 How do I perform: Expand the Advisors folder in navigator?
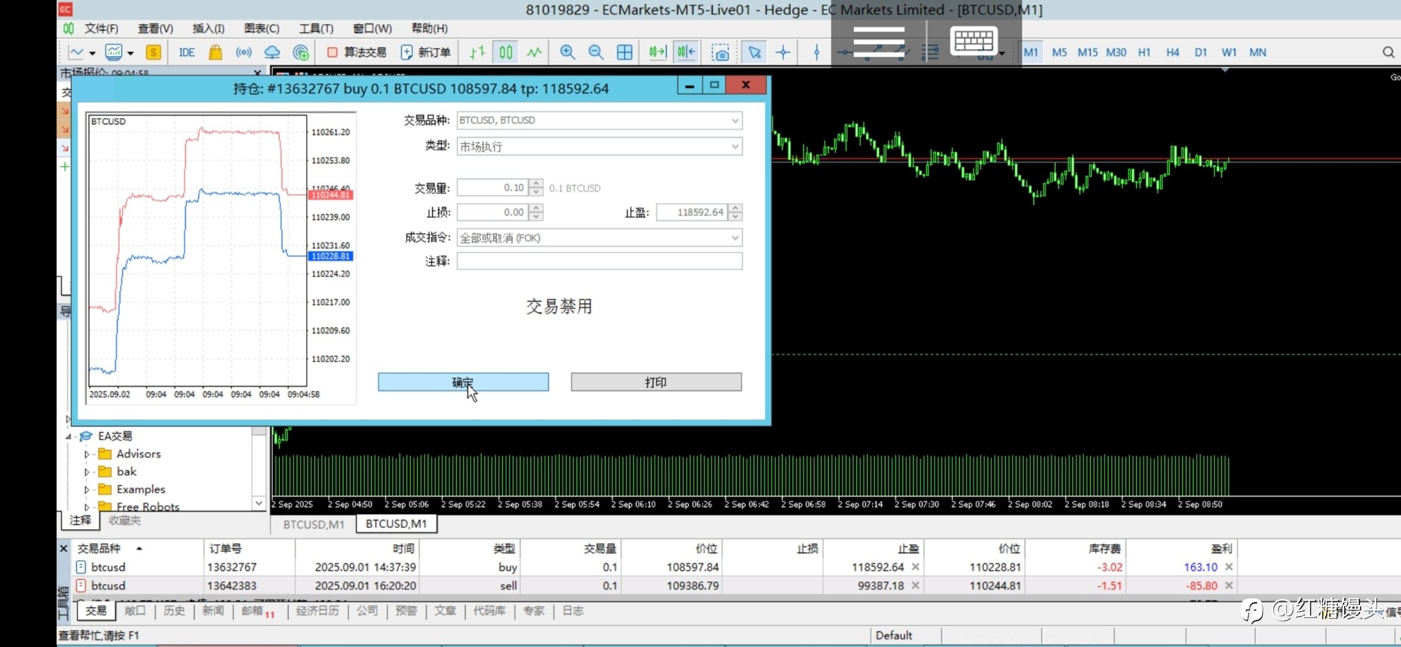[87, 454]
